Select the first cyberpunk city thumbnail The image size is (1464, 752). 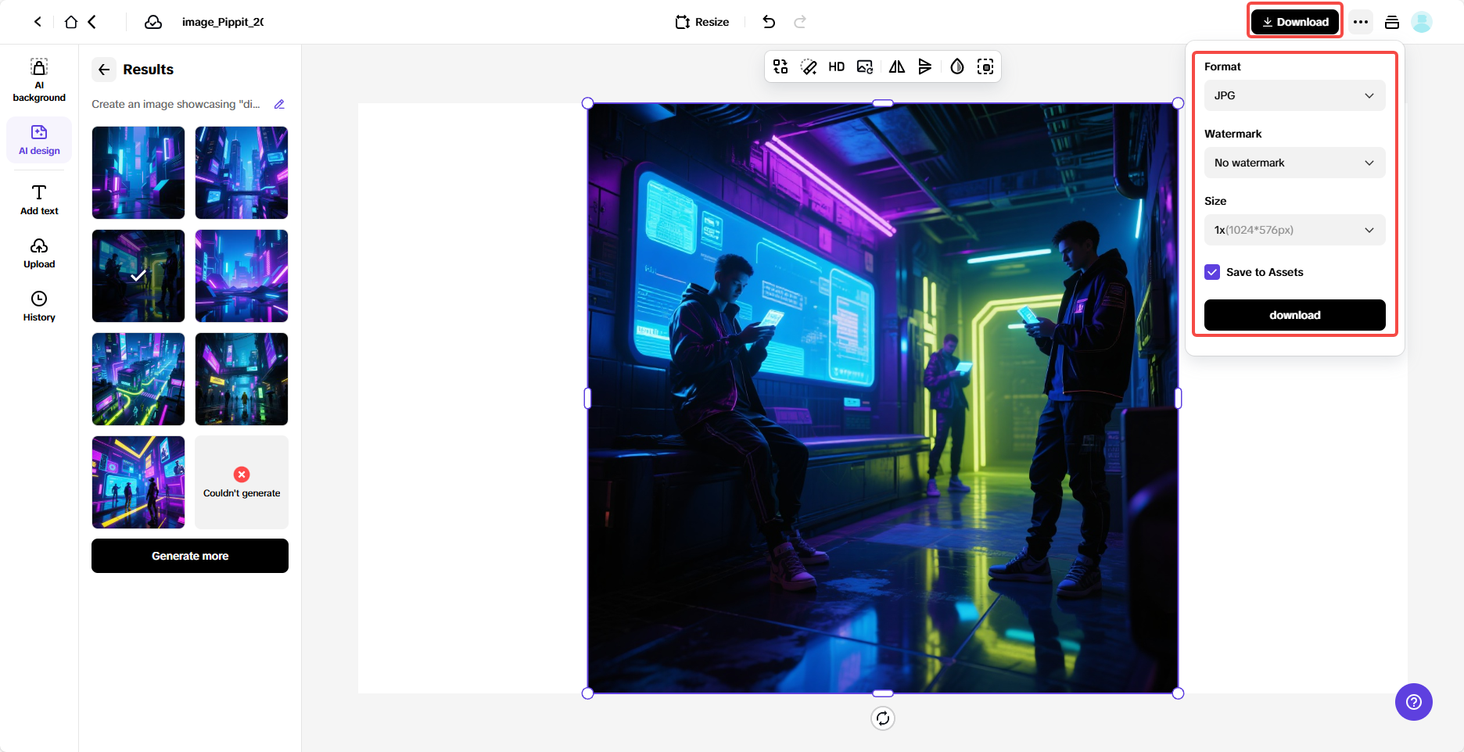pos(138,173)
